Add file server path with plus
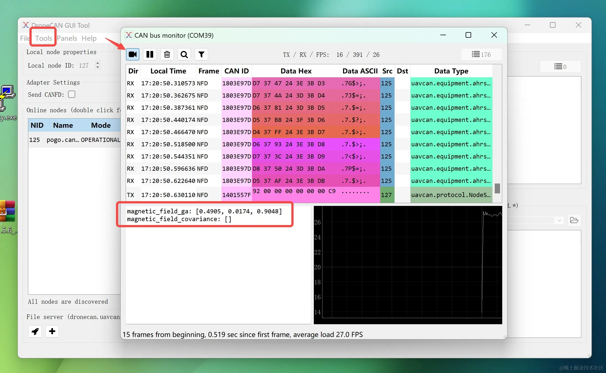Viewport: 606px width, 373px height. tap(52, 331)
